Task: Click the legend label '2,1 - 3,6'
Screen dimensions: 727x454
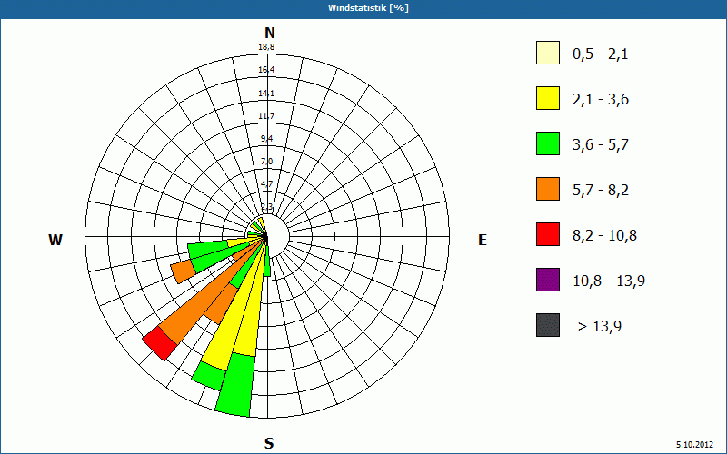Action: pyautogui.click(x=601, y=100)
